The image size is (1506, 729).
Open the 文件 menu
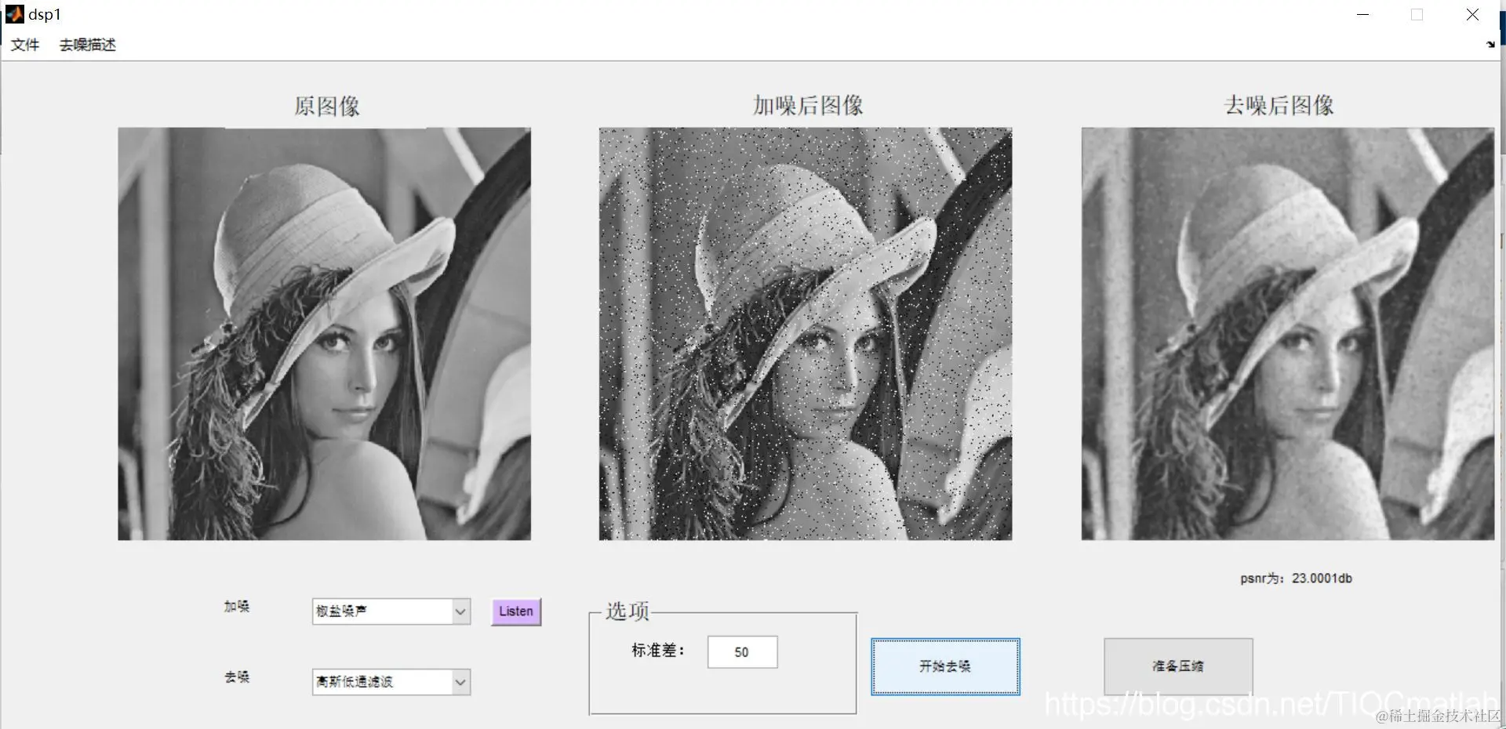click(24, 45)
